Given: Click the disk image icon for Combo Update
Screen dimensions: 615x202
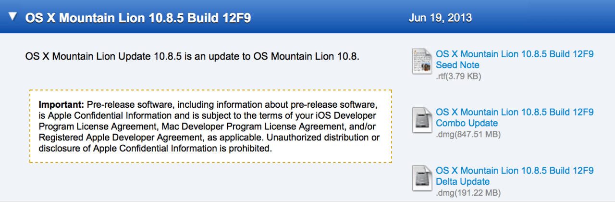Looking at the screenshot, I should pos(422,119).
